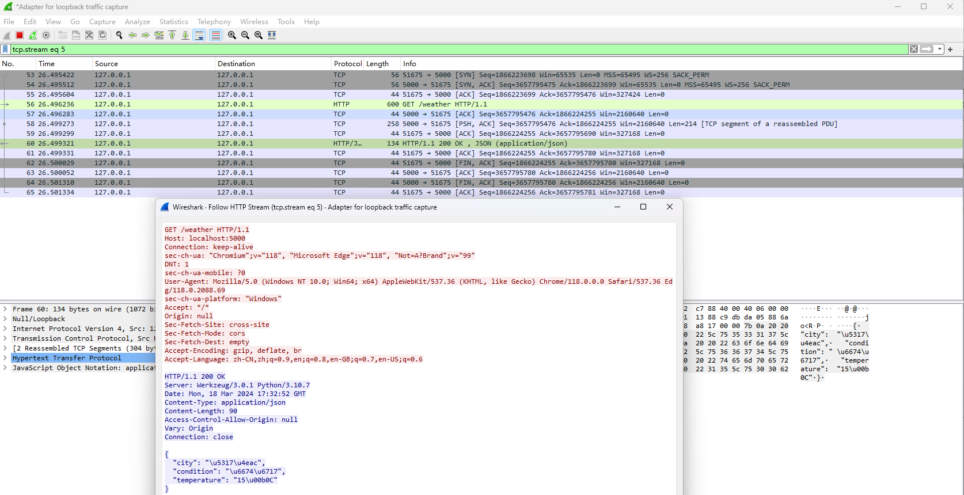Apply the display filter arrow
Screen dimensions: 964x495
coord(927,49)
